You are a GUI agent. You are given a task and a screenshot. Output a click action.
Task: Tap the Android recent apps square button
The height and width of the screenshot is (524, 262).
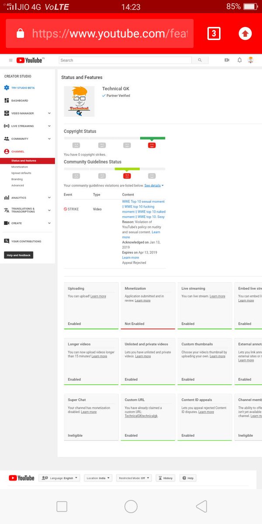pyautogui.click(x=62, y=506)
